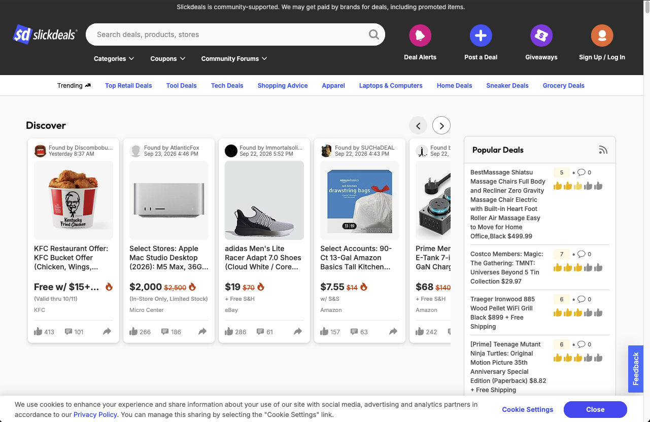Screen dimensions: 650x422
Task: Share the Amazon Basics trash bags deal
Action: click(393, 332)
